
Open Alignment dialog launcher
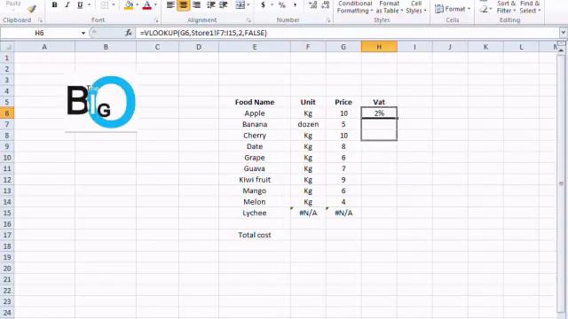pos(248,20)
